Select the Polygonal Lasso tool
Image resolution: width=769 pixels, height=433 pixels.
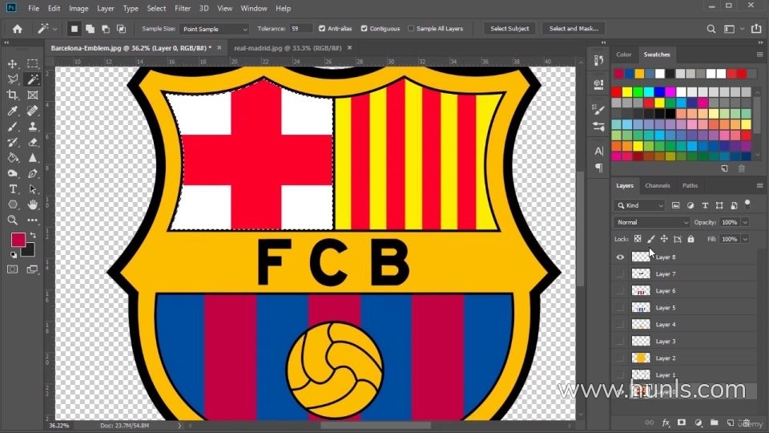(13, 79)
